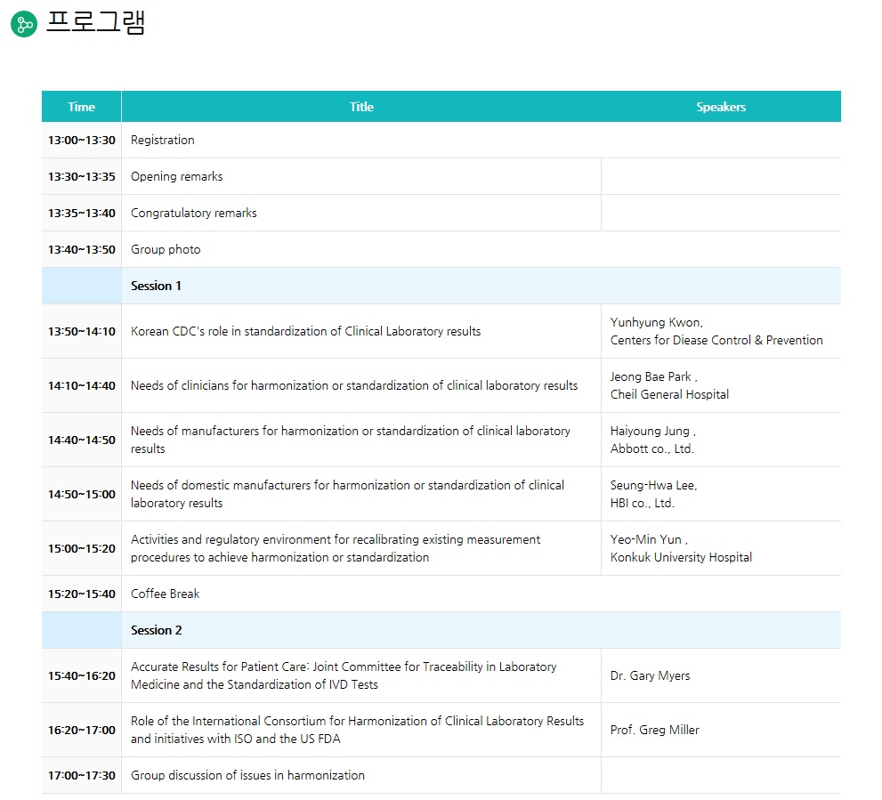882x800 pixels.
Task: Click the Session 1 section header
Action: tap(157, 287)
